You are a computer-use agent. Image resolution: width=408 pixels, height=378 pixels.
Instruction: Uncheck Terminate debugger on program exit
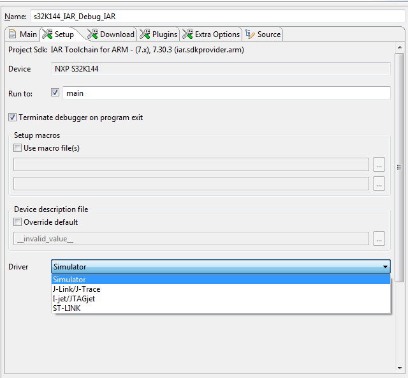pos(12,117)
